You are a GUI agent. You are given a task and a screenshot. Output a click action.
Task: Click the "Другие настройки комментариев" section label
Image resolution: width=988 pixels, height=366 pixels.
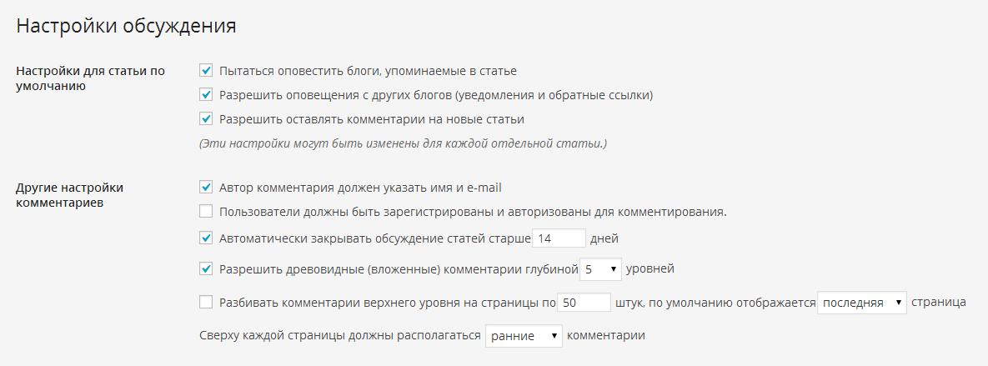pyautogui.click(x=69, y=195)
